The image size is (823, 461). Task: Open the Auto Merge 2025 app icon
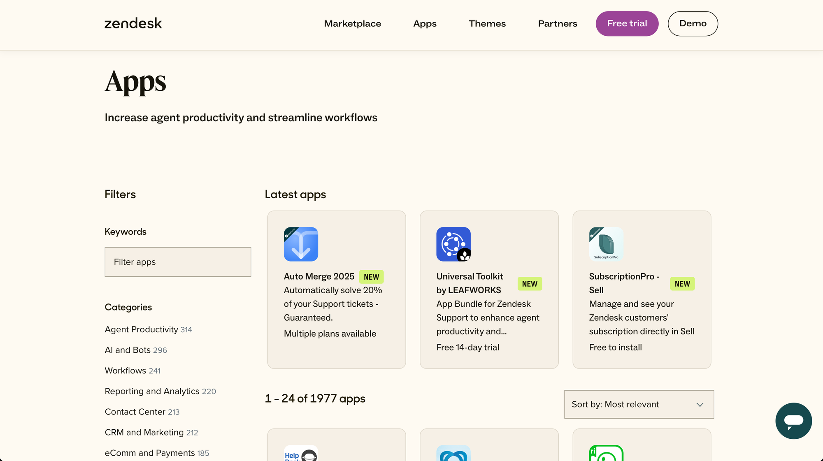coord(301,244)
